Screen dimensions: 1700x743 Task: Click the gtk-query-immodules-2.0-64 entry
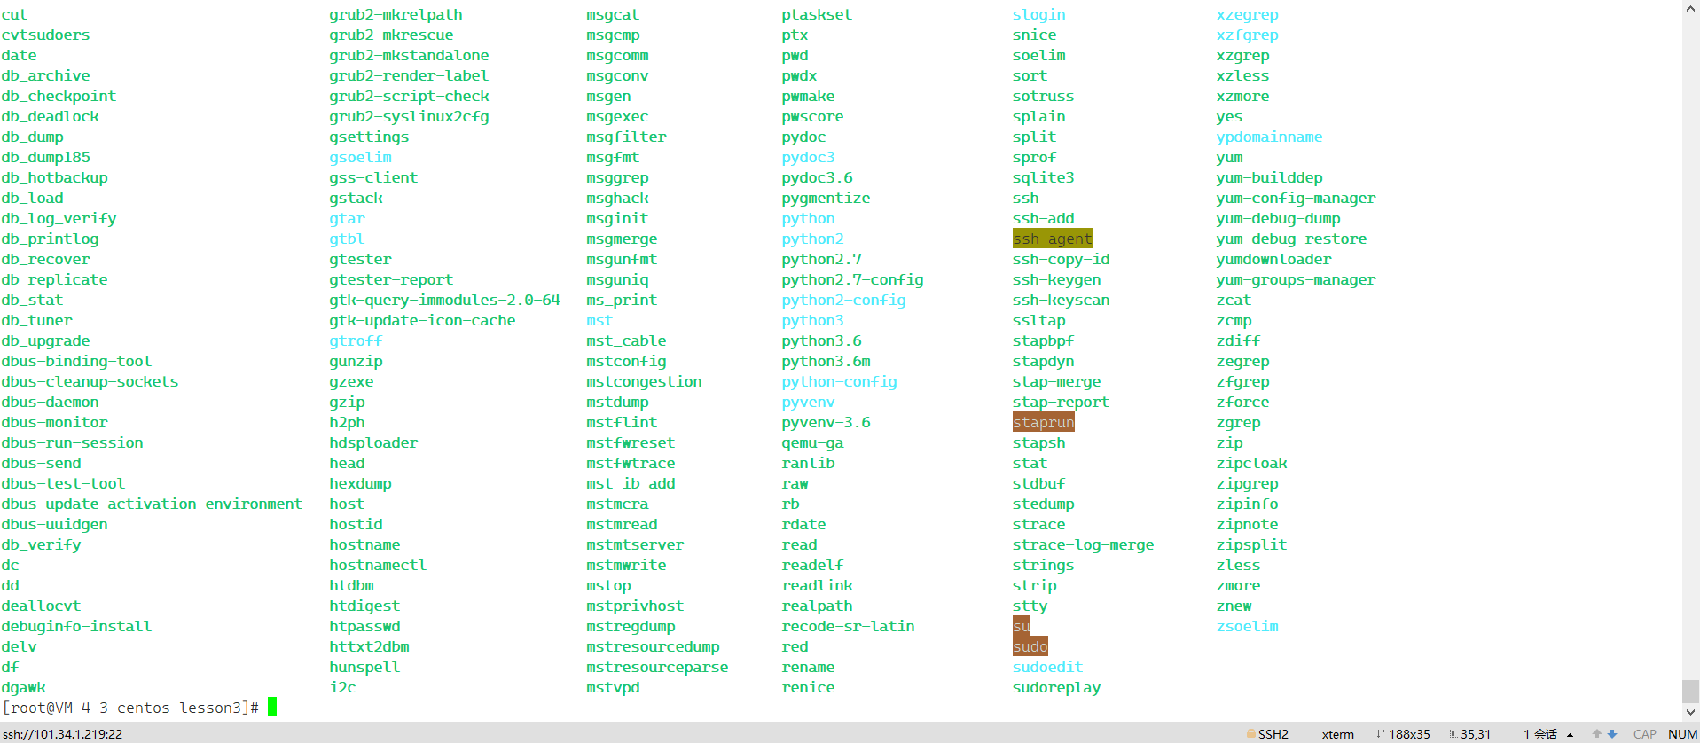445,300
